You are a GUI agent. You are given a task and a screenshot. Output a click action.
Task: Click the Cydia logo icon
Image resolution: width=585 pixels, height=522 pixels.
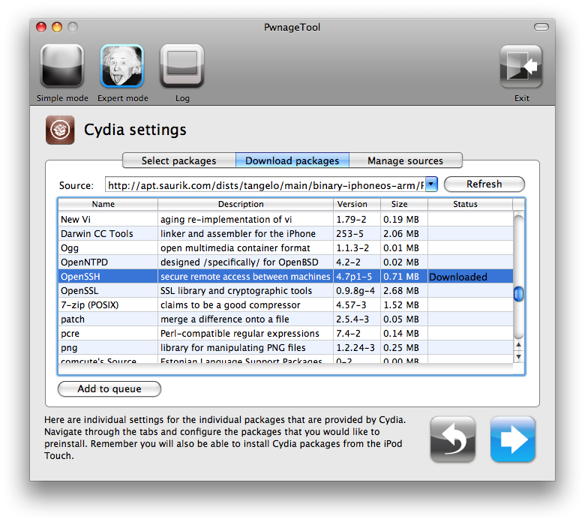coord(60,130)
